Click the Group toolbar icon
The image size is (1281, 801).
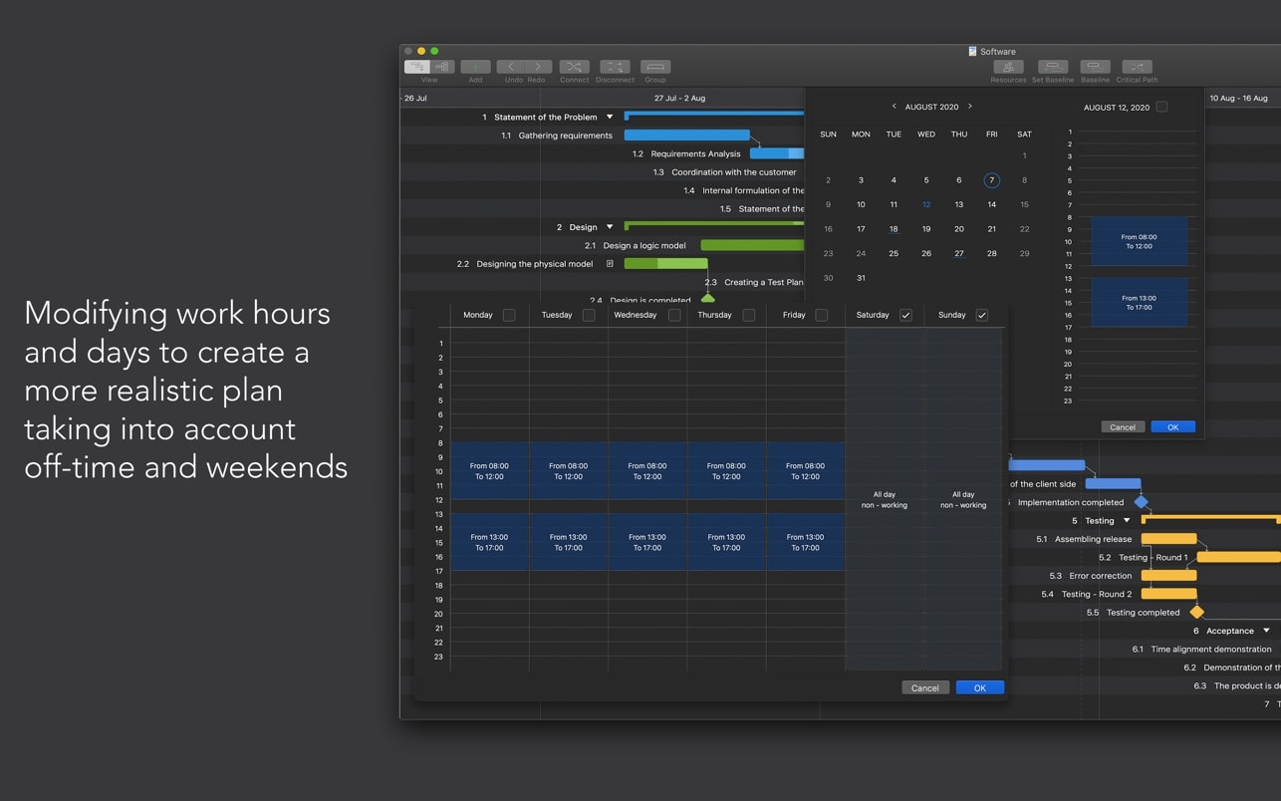655,67
